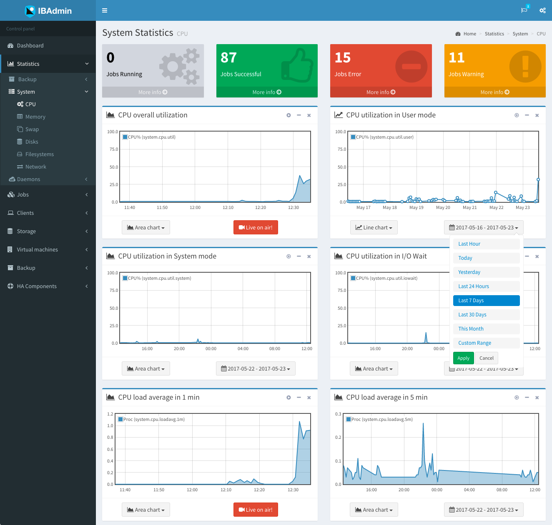Click the IBAdmin logo
Viewport: 552px width, 525px height.
[x=48, y=11]
